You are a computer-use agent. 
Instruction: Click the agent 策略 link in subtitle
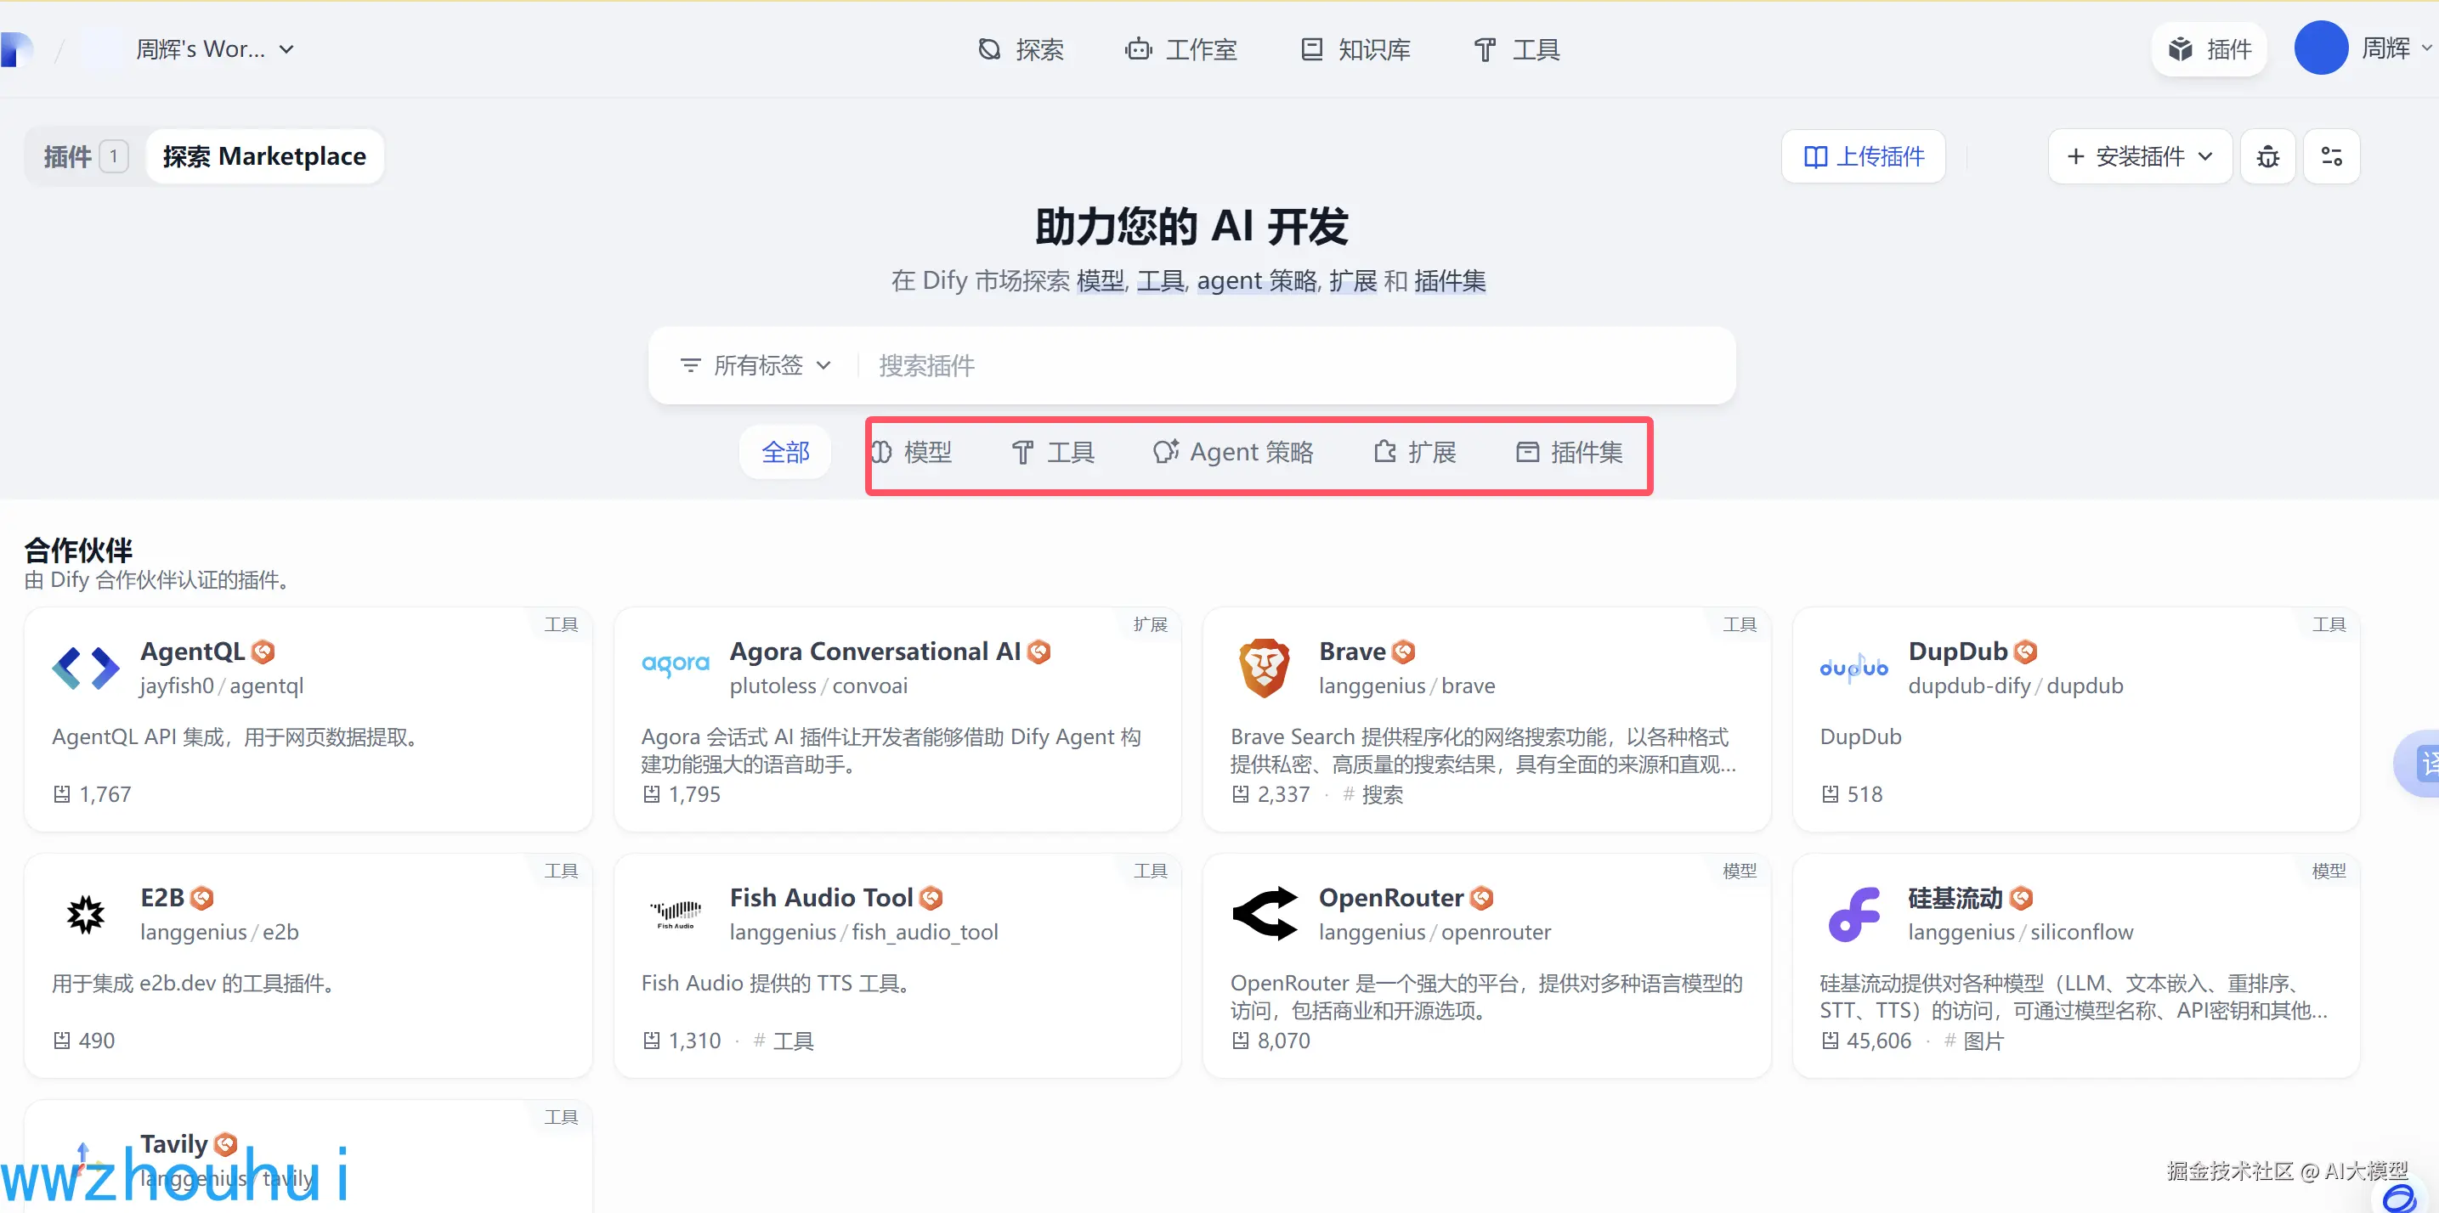tap(1256, 281)
